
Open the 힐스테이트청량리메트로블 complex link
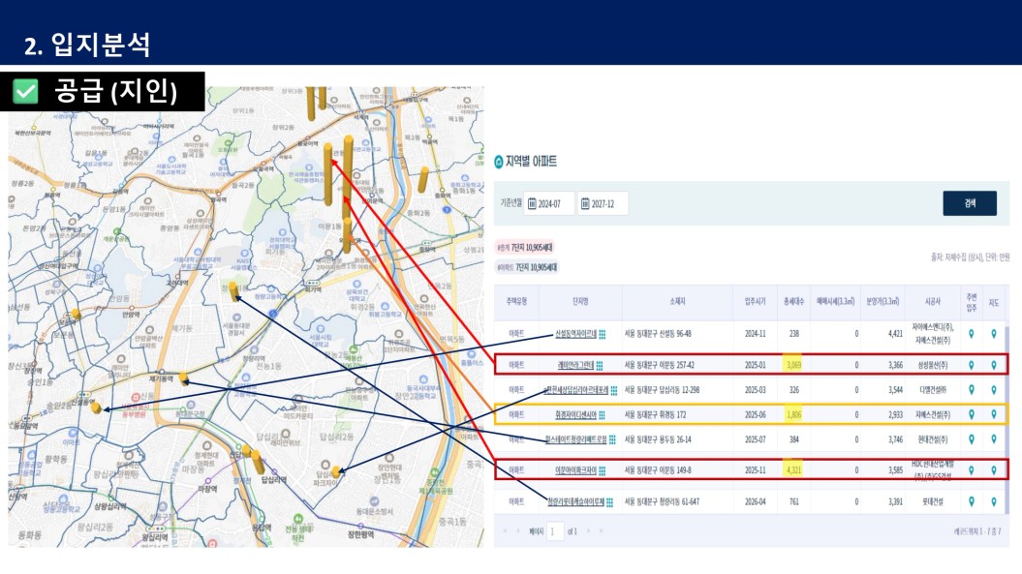[x=576, y=439]
